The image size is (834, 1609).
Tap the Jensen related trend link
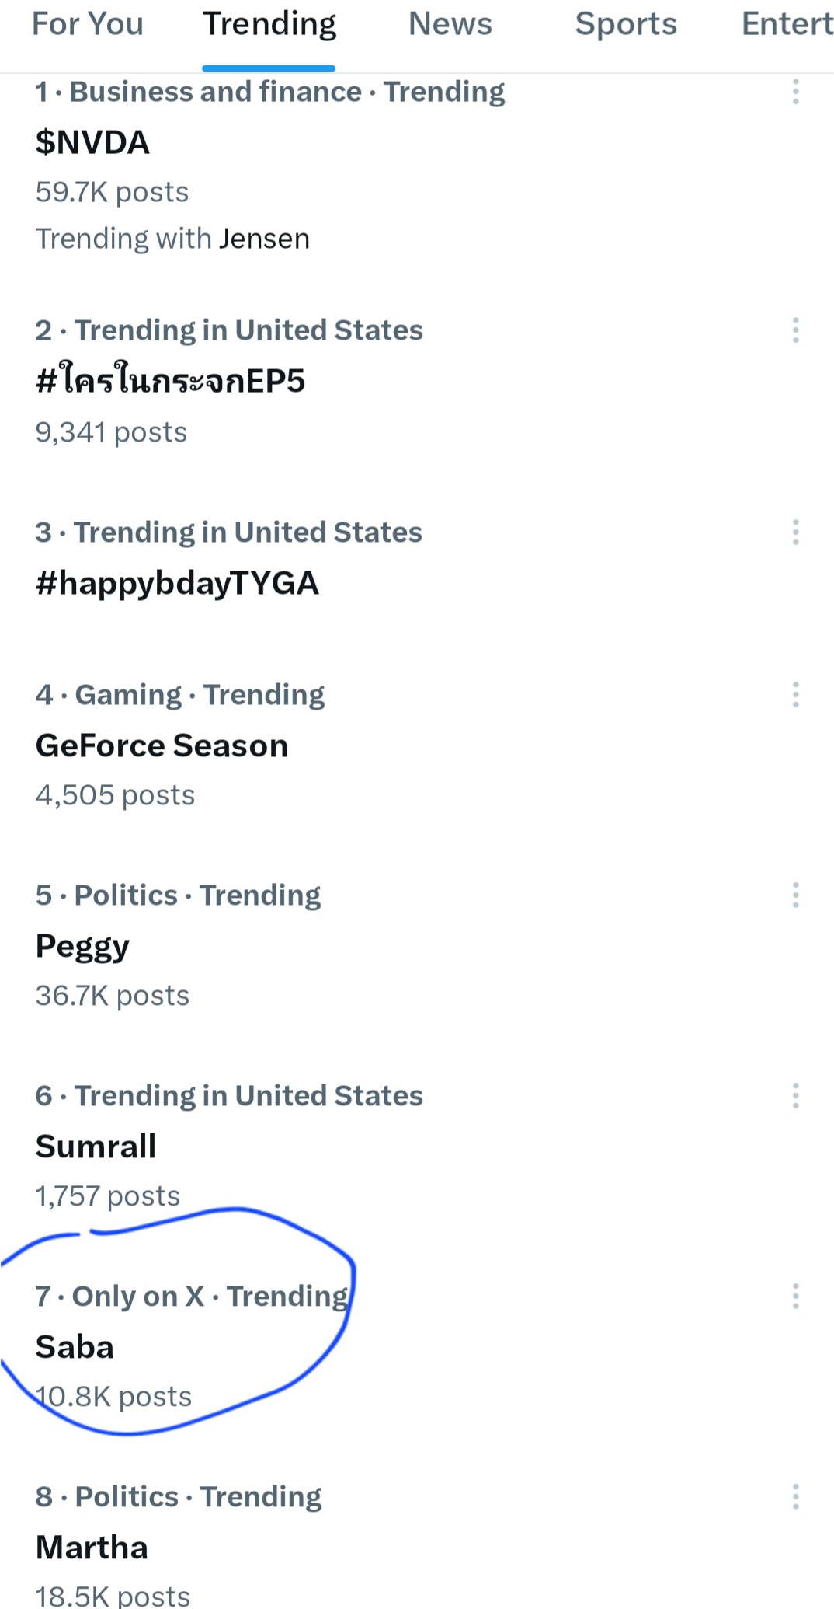[265, 239]
